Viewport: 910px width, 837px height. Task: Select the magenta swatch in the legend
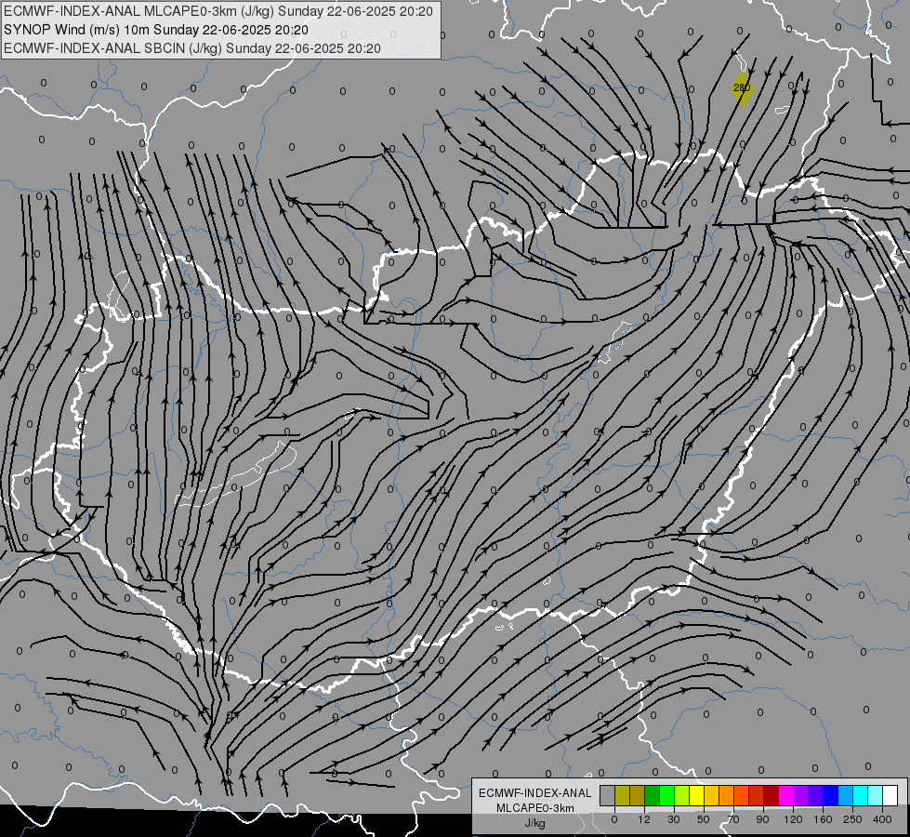click(x=785, y=796)
